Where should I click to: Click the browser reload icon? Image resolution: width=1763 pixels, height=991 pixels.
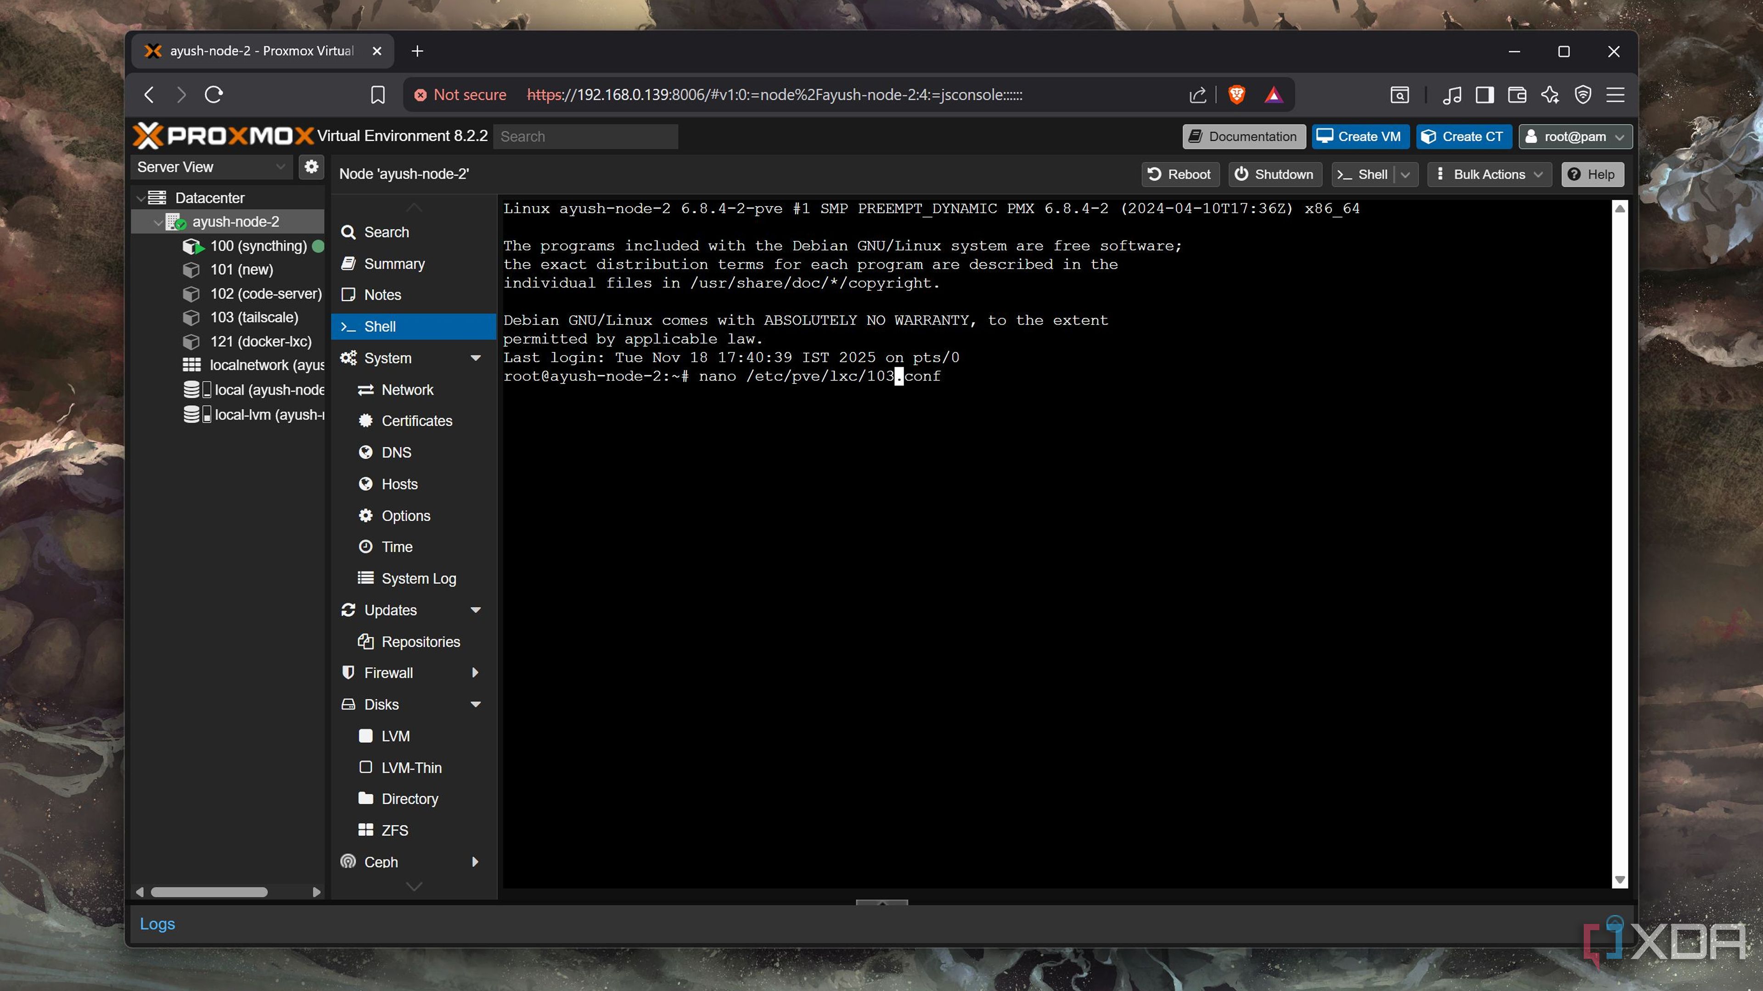click(x=214, y=95)
